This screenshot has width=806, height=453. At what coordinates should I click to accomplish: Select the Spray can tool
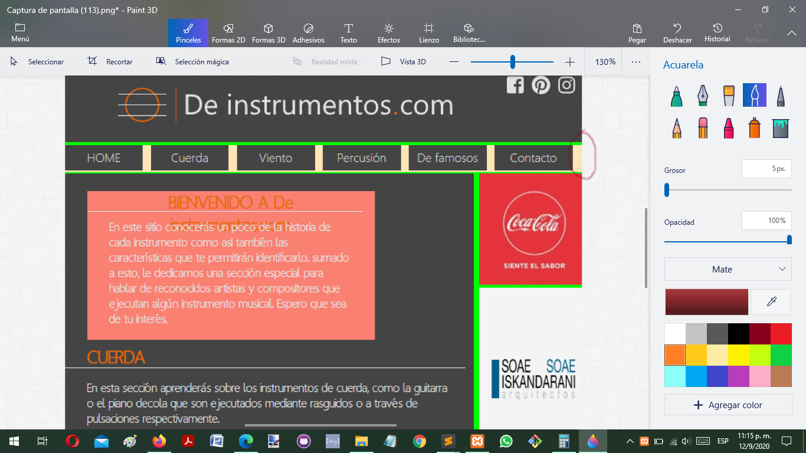pyautogui.click(x=754, y=127)
